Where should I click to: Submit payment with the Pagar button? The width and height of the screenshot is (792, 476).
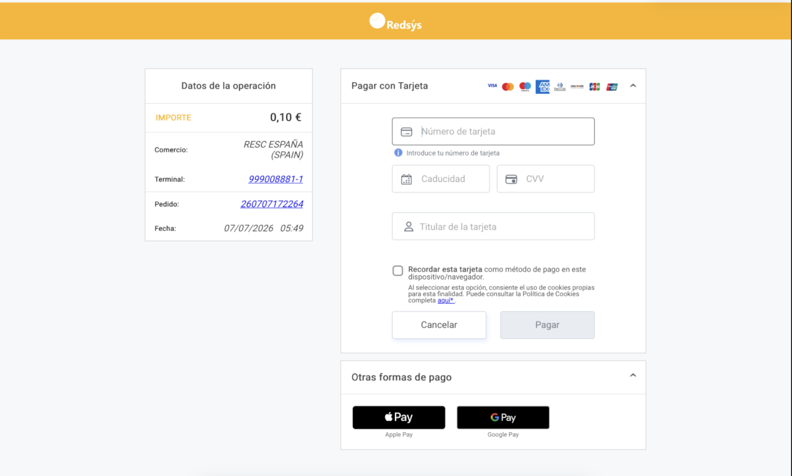[x=548, y=325]
